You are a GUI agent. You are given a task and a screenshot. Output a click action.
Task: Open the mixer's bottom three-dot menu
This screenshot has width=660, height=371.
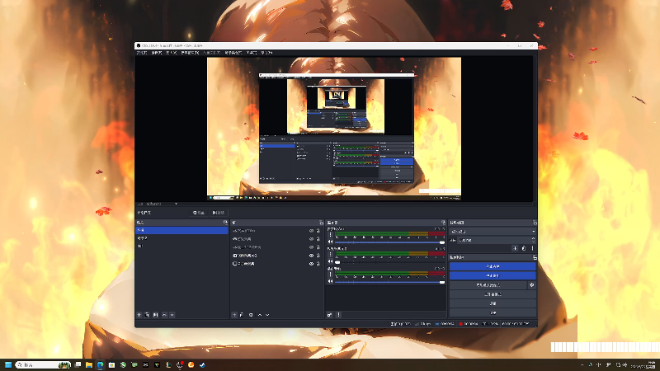338,315
